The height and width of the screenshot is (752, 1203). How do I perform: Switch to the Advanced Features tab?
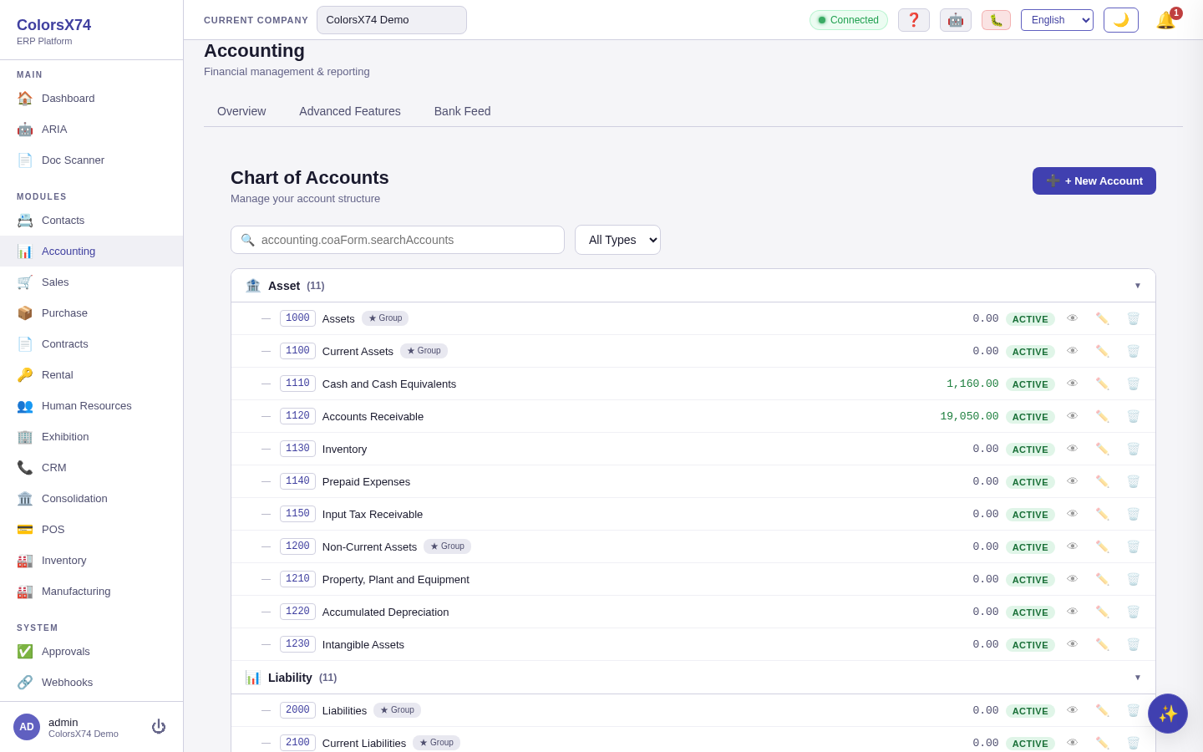(x=350, y=111)
